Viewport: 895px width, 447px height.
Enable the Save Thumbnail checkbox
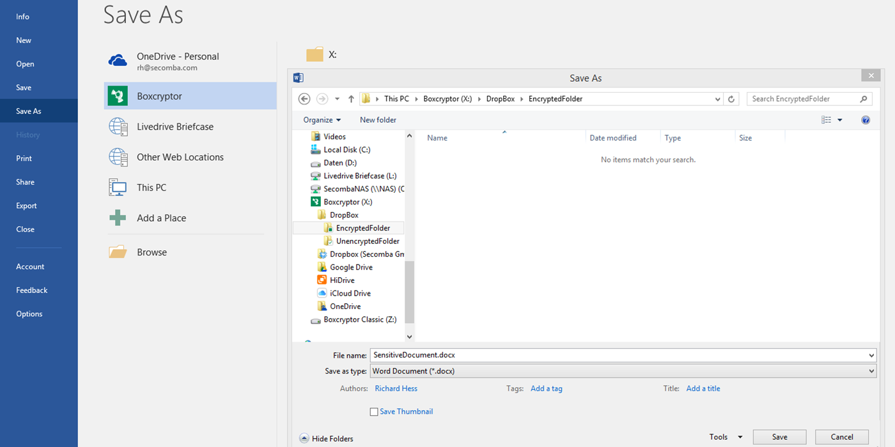pos(374,412)
